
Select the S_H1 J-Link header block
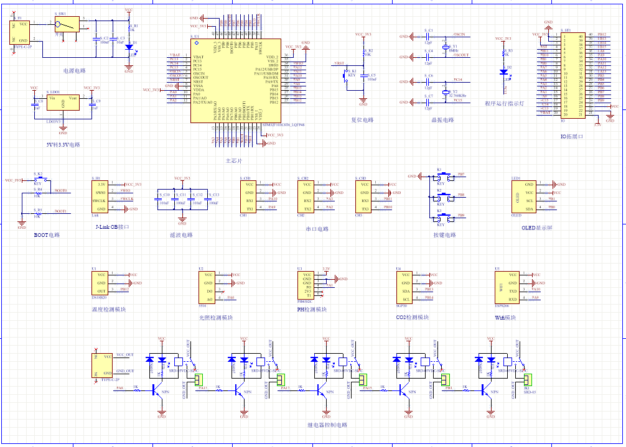[x=100, y=197]
